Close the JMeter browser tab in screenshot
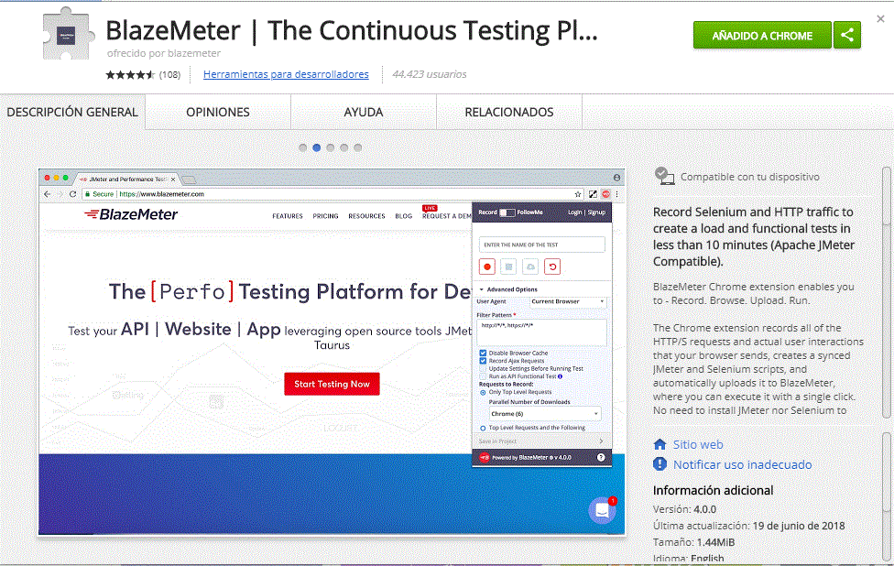The image size is (894, 566). pyautogui.click(x=173, y=179)
